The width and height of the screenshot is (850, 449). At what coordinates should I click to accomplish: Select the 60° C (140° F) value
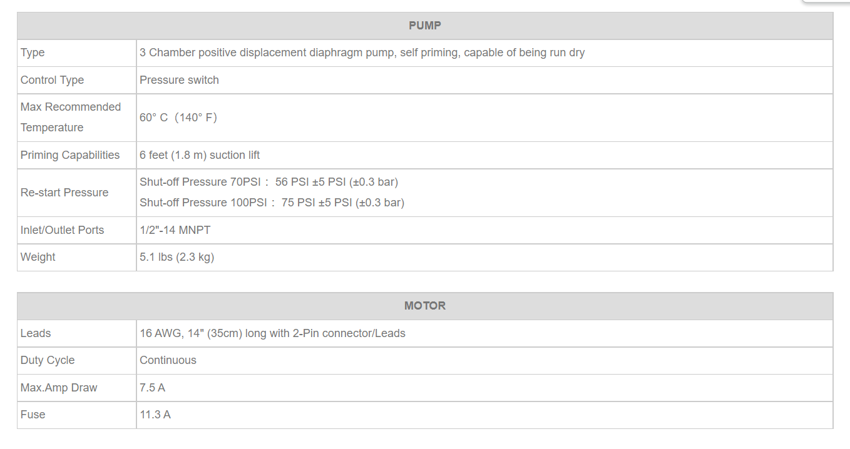click(178, 118)
